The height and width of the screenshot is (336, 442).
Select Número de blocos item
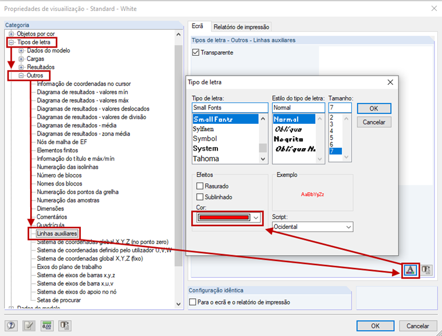[59, 175]
